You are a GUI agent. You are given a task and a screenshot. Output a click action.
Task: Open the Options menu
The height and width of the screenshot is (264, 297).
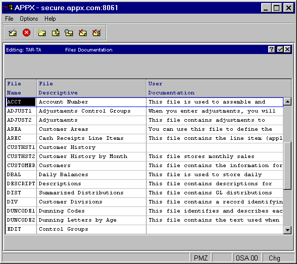pyautogui.click(x=29, y=19)
